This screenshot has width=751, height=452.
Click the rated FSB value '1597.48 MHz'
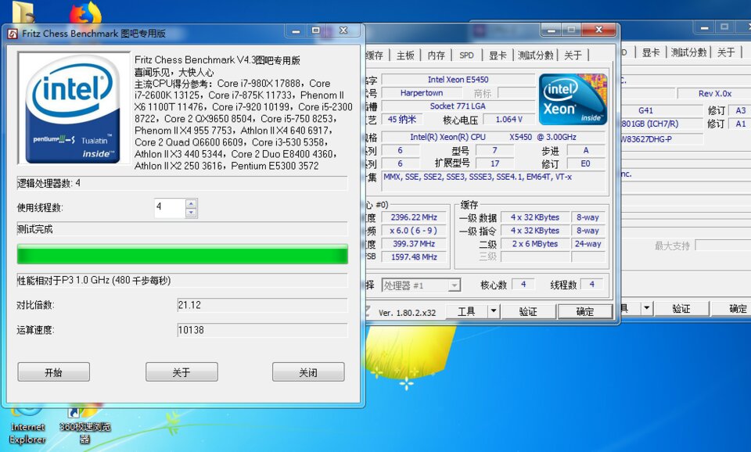pos(414,256)
